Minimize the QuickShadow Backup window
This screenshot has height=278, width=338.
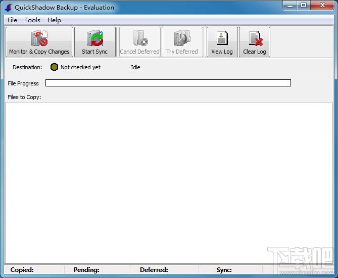point(290,6)
